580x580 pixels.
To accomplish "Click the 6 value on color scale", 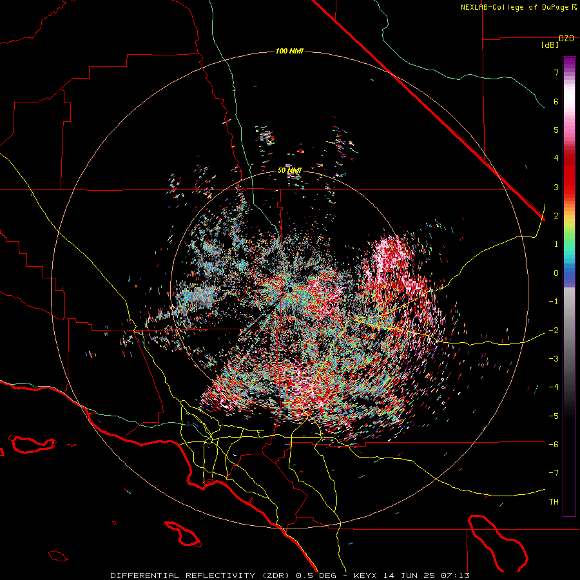I will [556, 101].
